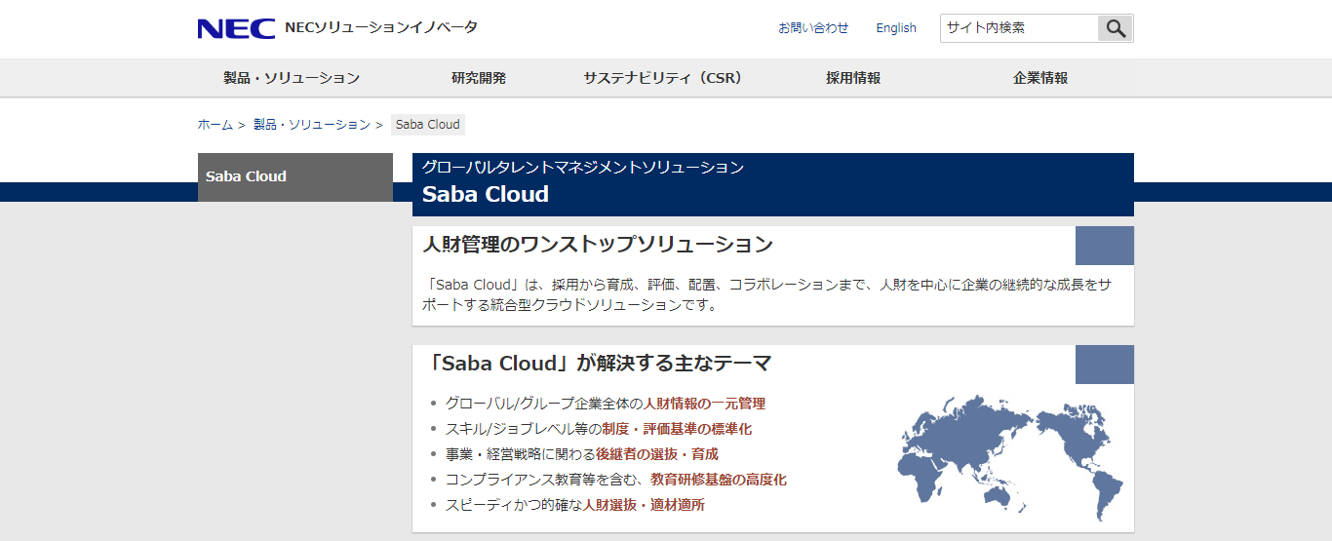This screenshot has width=1332, height=541.
Task: Click NECソリューションイノベータ header text
Action: pos(381,27)
